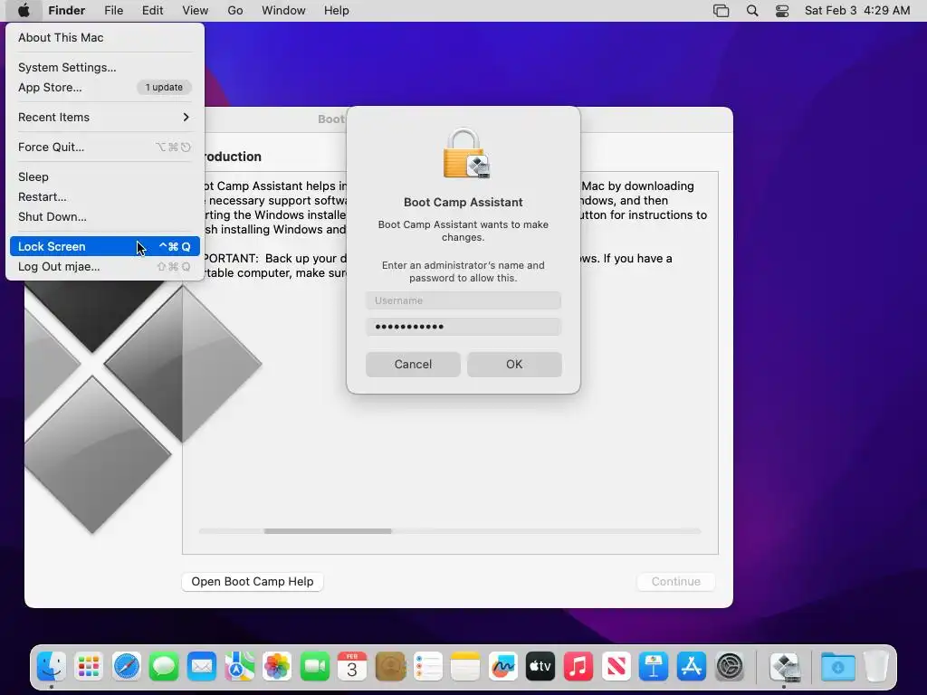927x695 pixels.
Task: Select Log Out mjae... entry
Action: (x=105, y=267)
